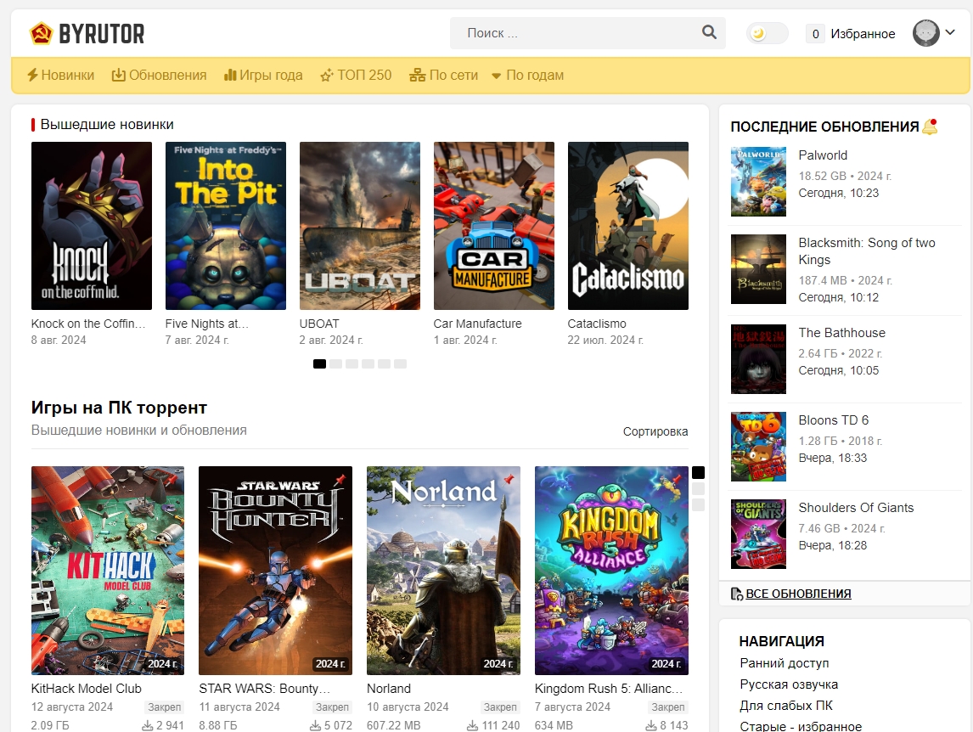Open Five Nights Into The Pit cover

point(225,226)
